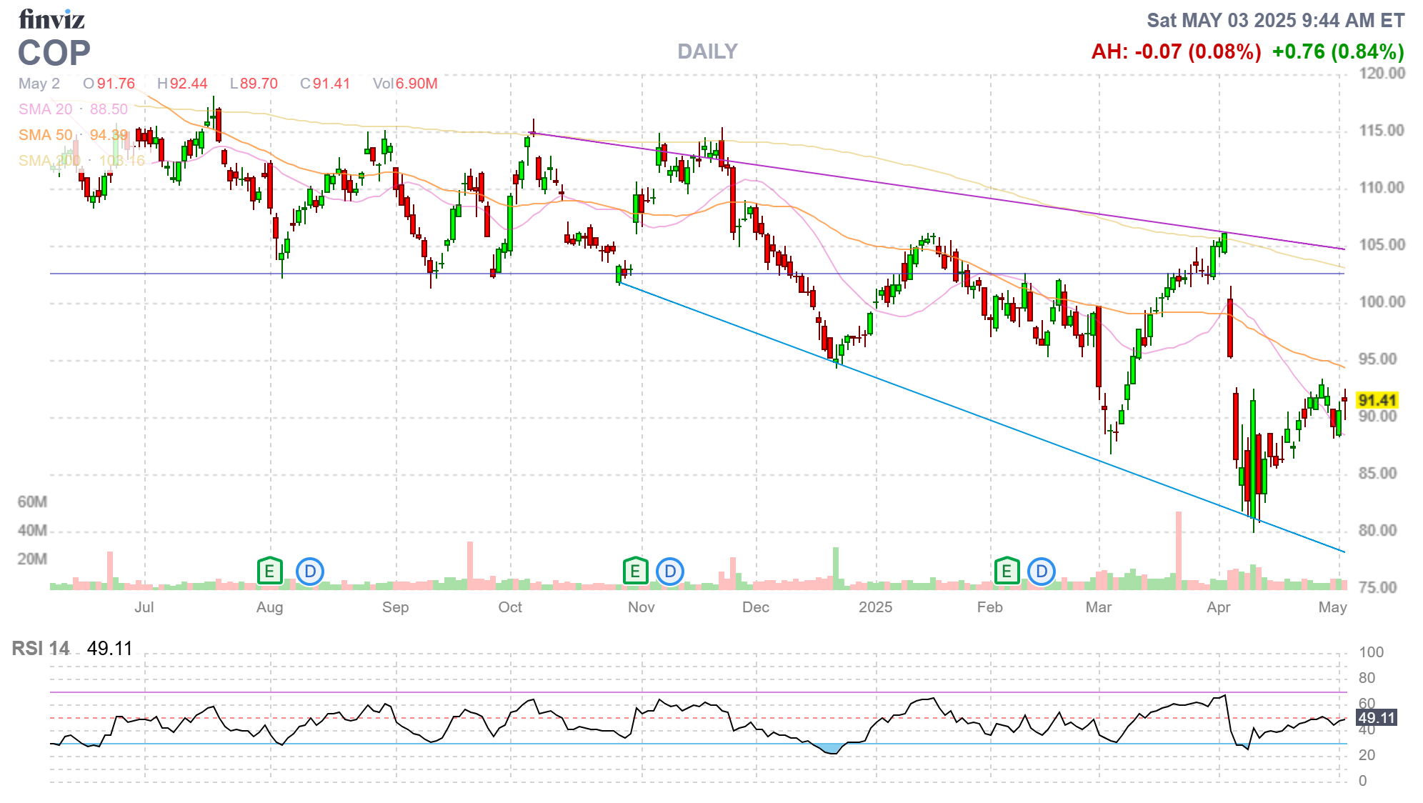This screenshot has width=1423, height=803.
Task: Click the SMA 50 legend label
Action: (45, 135)
